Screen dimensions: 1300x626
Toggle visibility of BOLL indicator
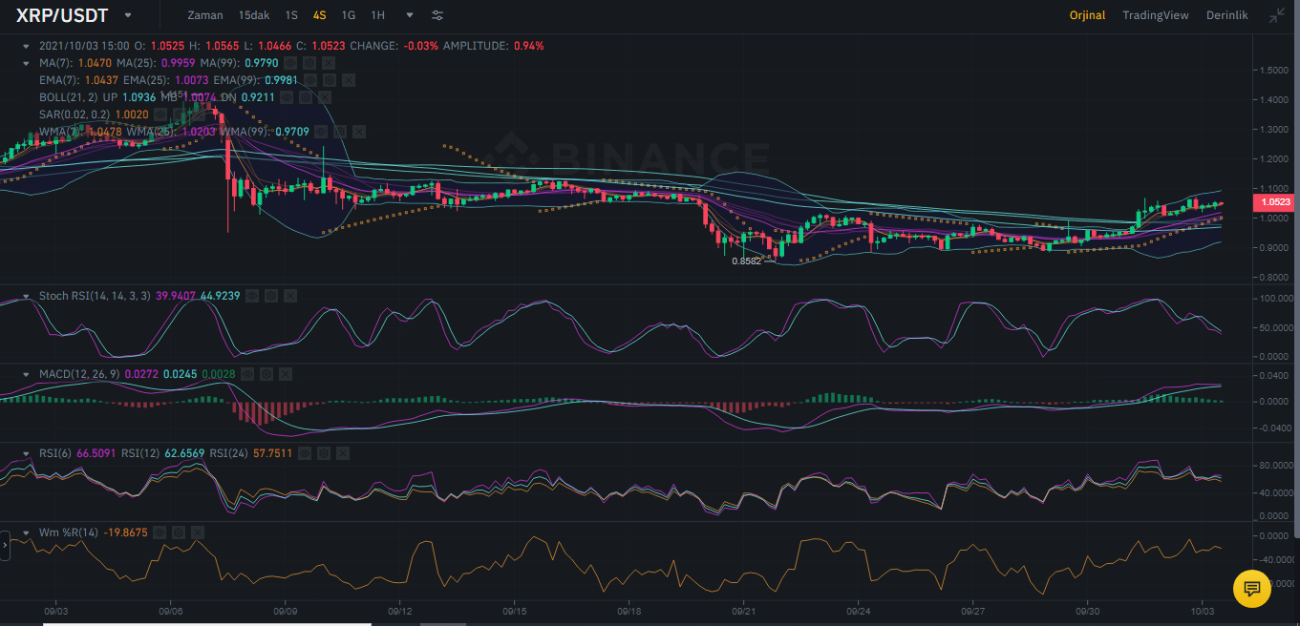click(x=288, y=97)
